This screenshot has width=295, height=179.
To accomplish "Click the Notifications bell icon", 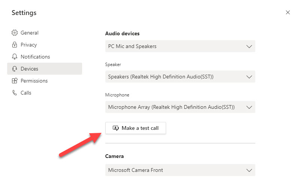I will pos(15,57).
